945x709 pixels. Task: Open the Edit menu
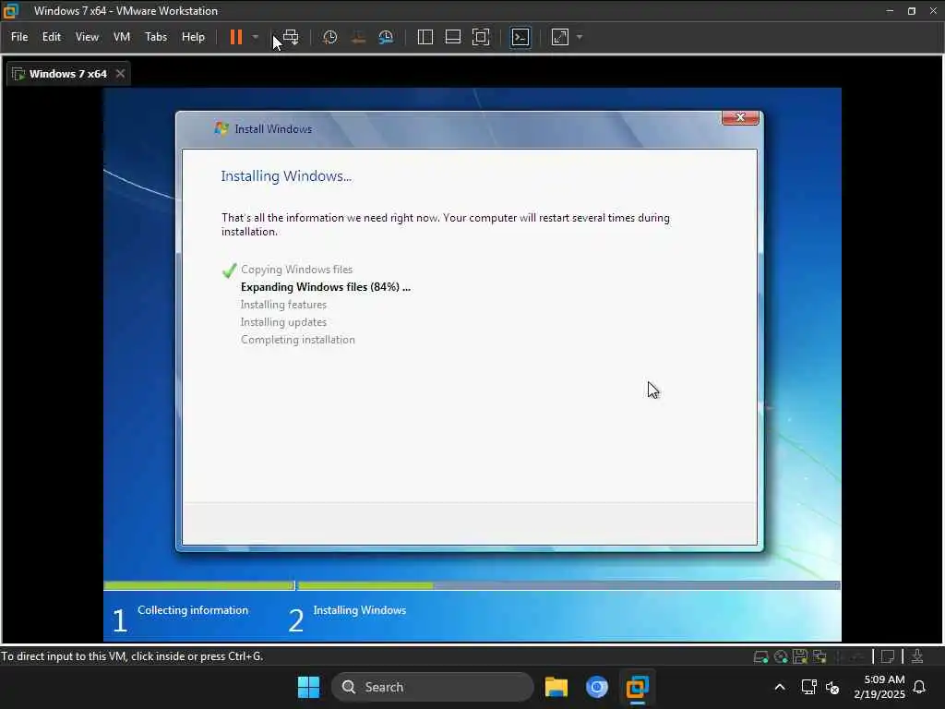pos(52,37)
